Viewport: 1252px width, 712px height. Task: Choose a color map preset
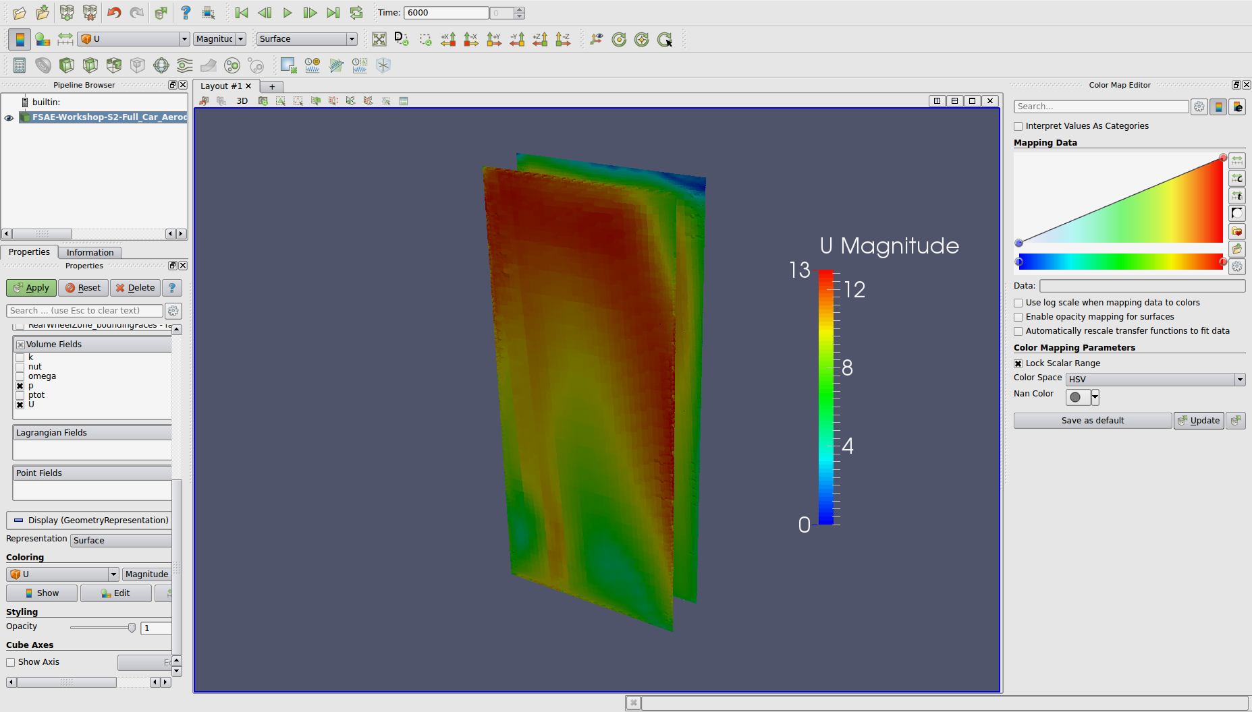coord(1237,231)
